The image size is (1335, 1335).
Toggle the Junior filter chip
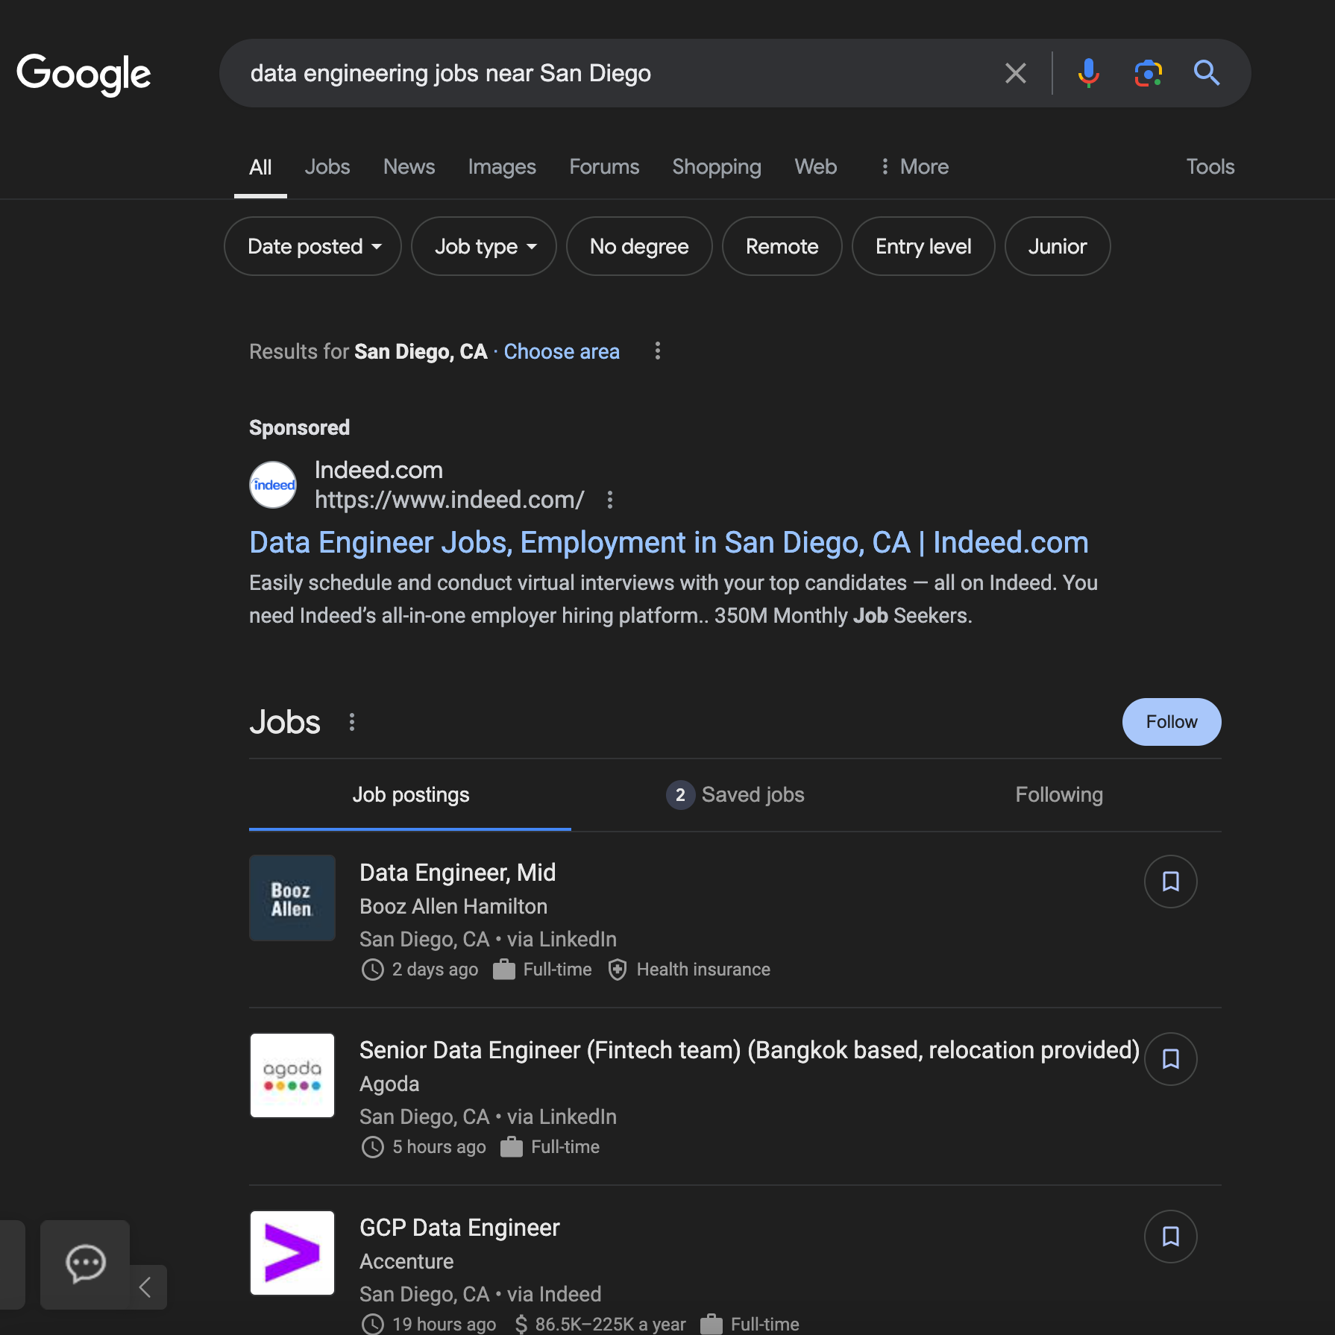(1058, 246)
